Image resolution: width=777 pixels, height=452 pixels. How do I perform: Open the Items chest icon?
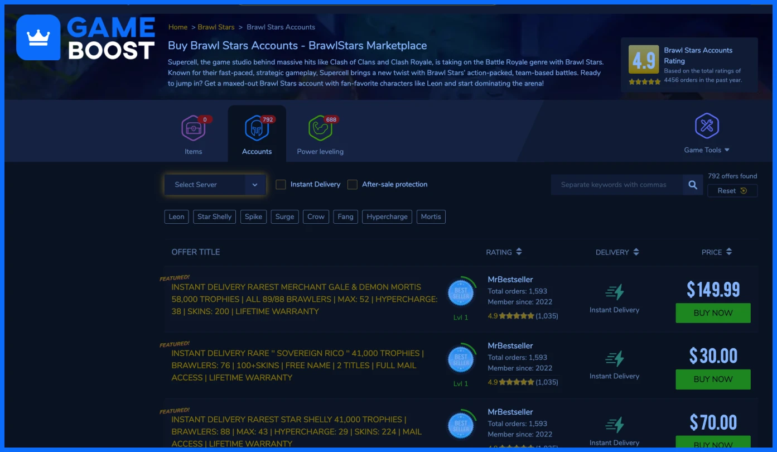(x=193, y=128)
